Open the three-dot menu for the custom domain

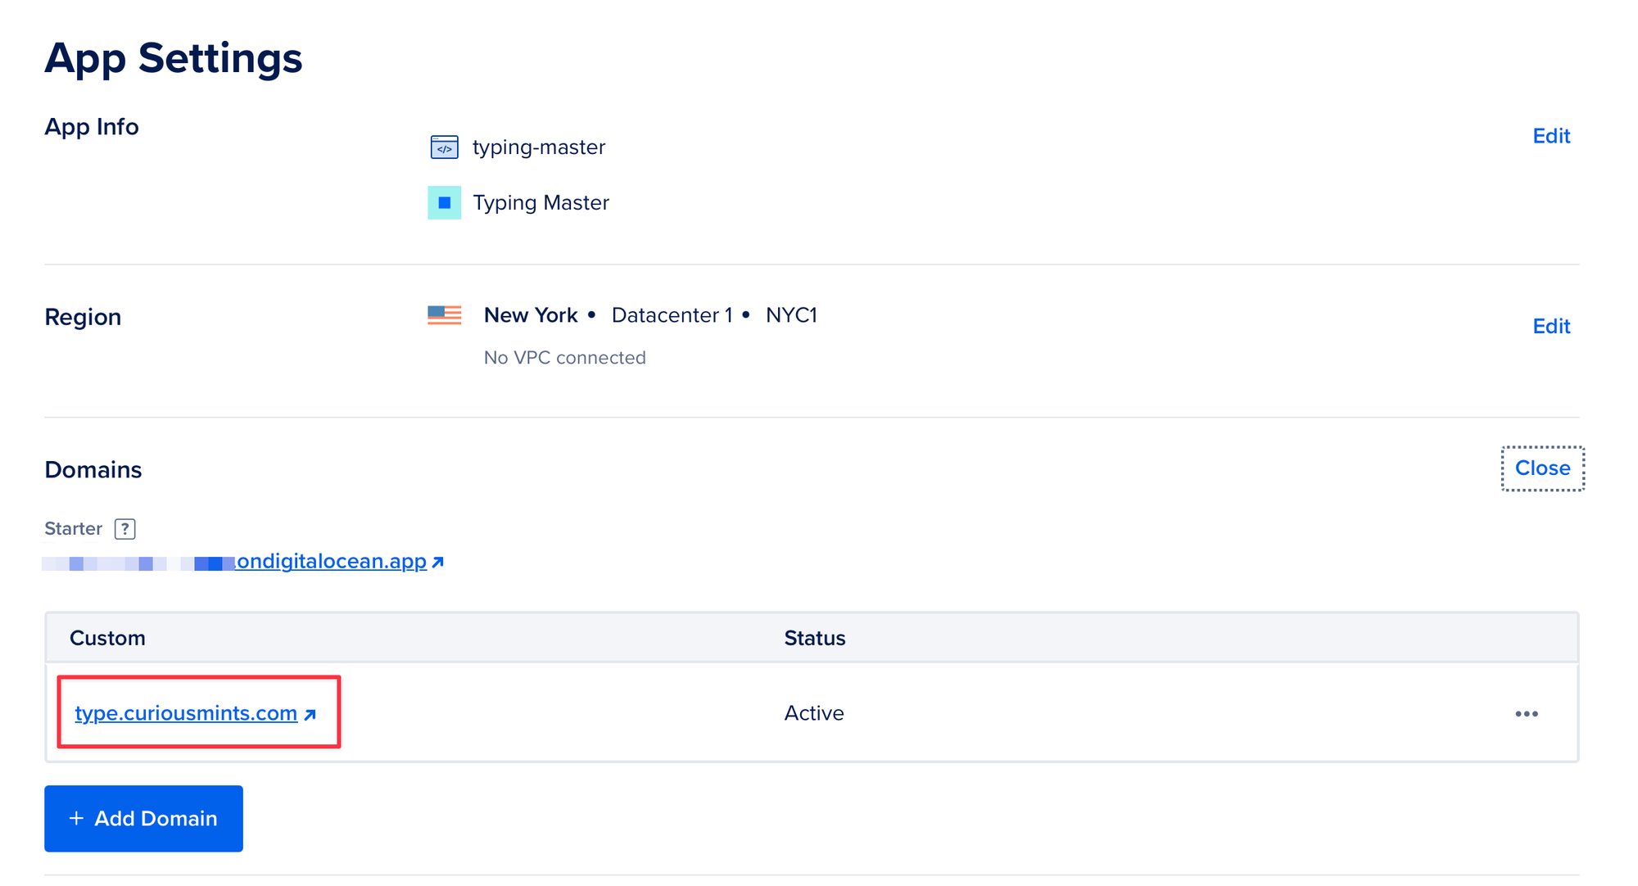pyautogui.click(x=1526, y=714)
